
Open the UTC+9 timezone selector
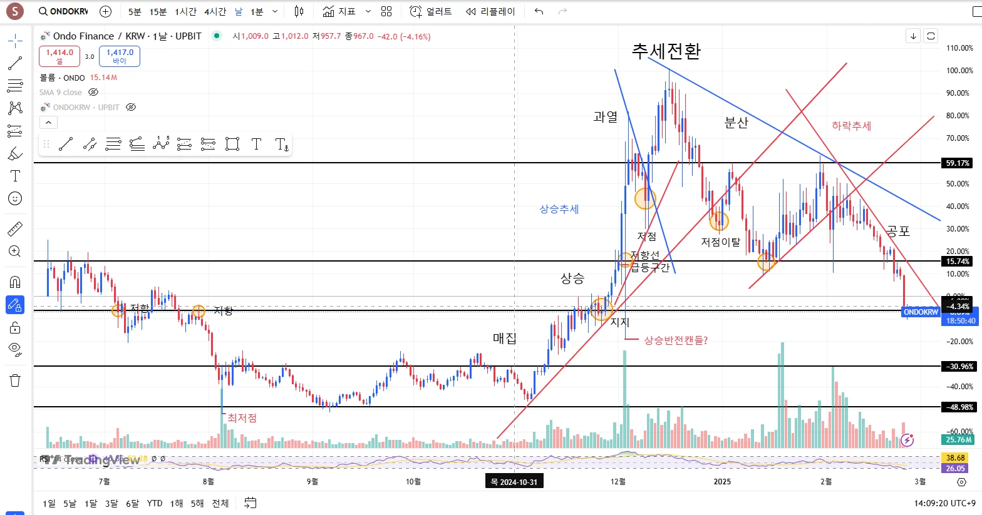click(944, 502)
